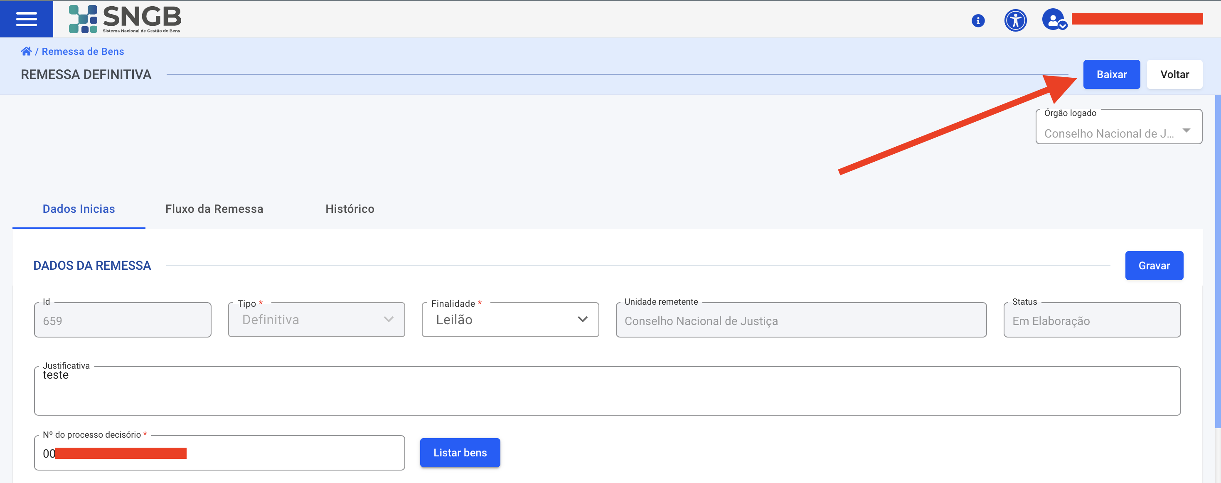This screenshot has height=483, width=1221.
Task: Click the Status field
Action: click(1092, 320)
